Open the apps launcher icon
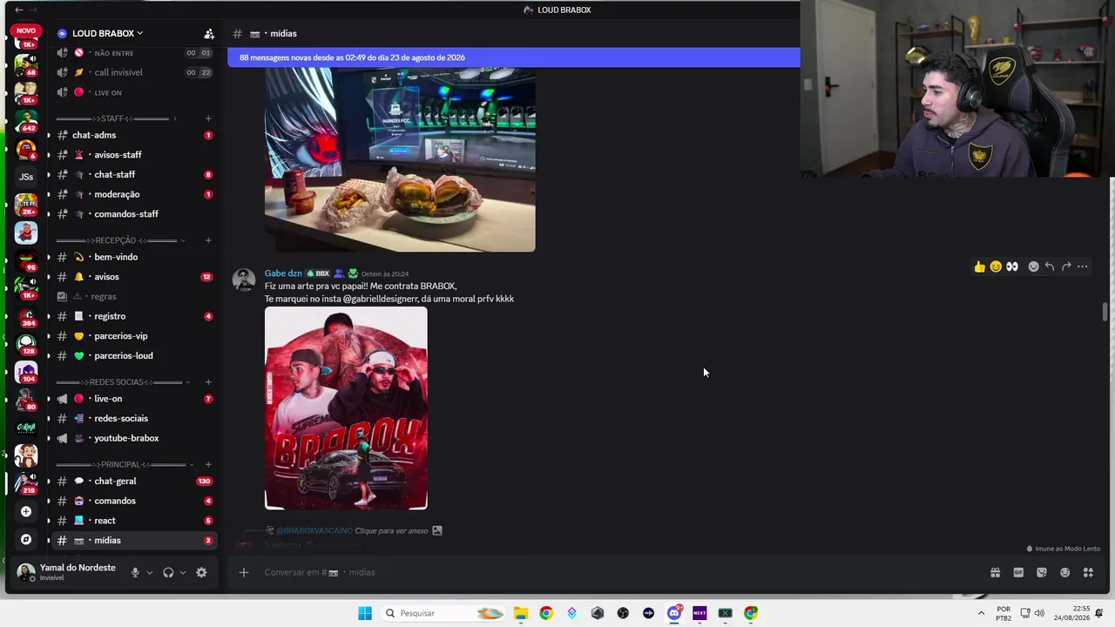This screenshot has width=1115, height=627. [1088, 572]
